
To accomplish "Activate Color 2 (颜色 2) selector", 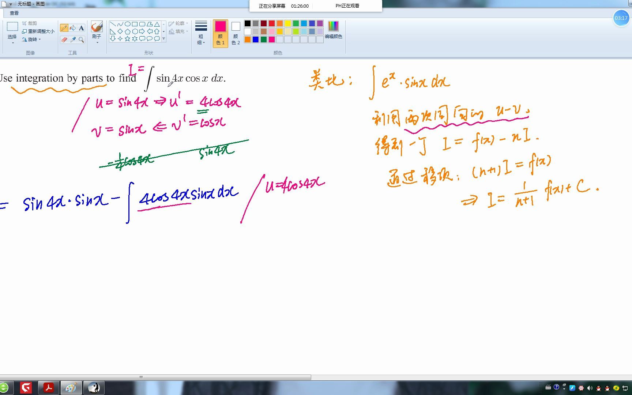I will point(236,33).
